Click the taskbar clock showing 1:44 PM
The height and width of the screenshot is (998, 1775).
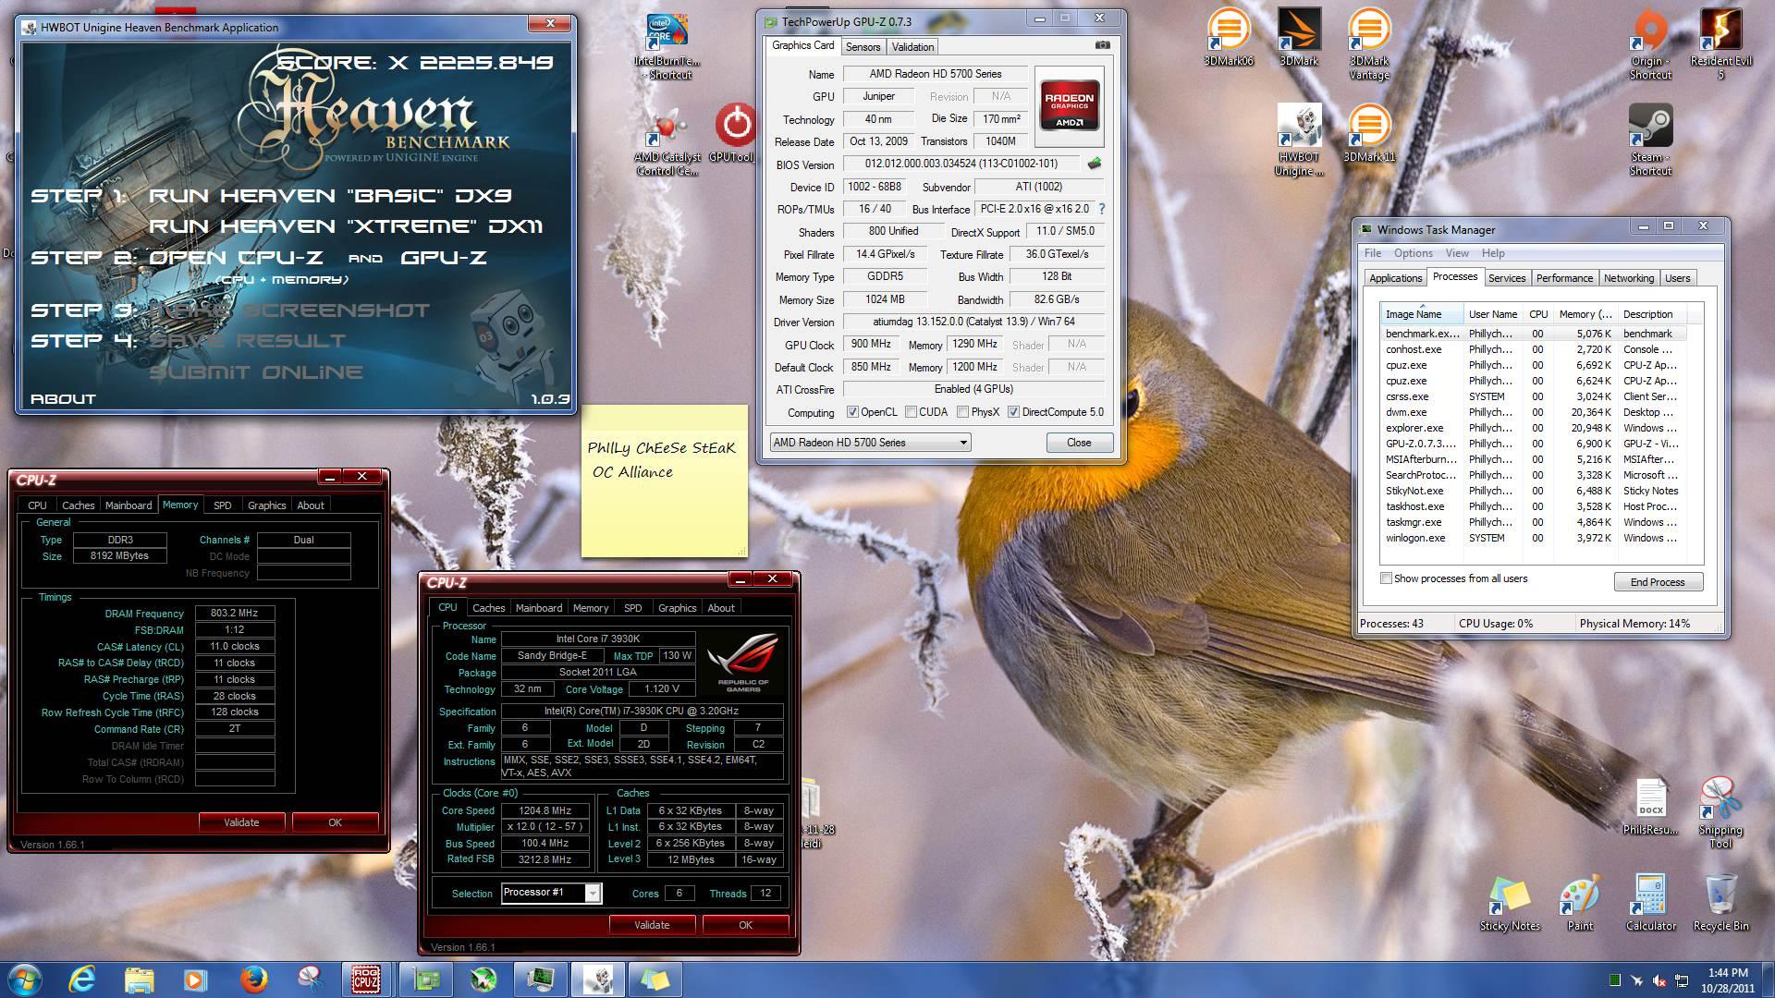coord(1727,980)
